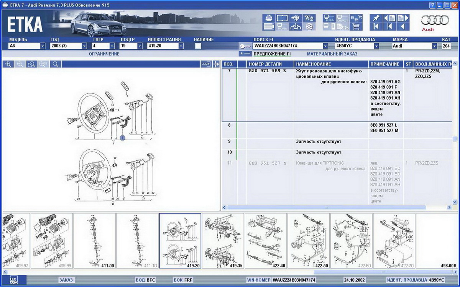This screenshot has width=460, height=287.
Task: Open the ИДЕНТ. ПРОДАВЦА dropdown 4B50YC
Action: [357, 46]
